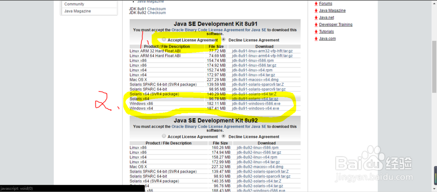Screen dimensions: 437x192
Task: Open the Java.net link
Action: click(x=326, y=17)
